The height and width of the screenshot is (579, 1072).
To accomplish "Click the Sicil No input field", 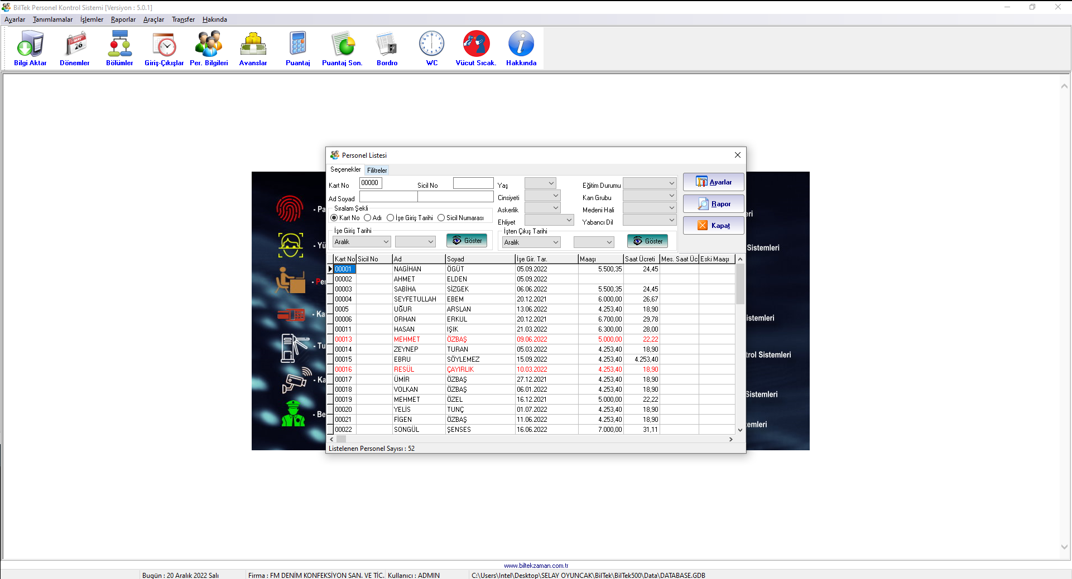I will pyautogui.click(x=473, y=183).
